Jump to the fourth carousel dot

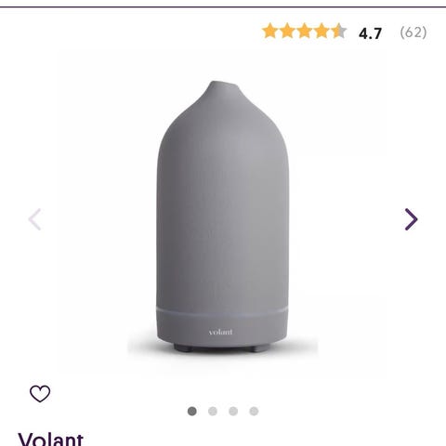click(254, 412)
